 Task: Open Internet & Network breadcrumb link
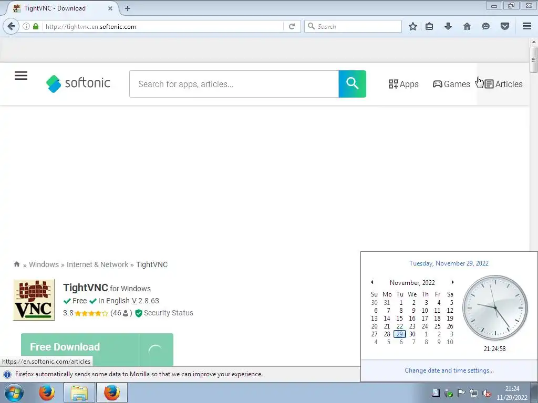pyautogui.click(x=97, y=264)
